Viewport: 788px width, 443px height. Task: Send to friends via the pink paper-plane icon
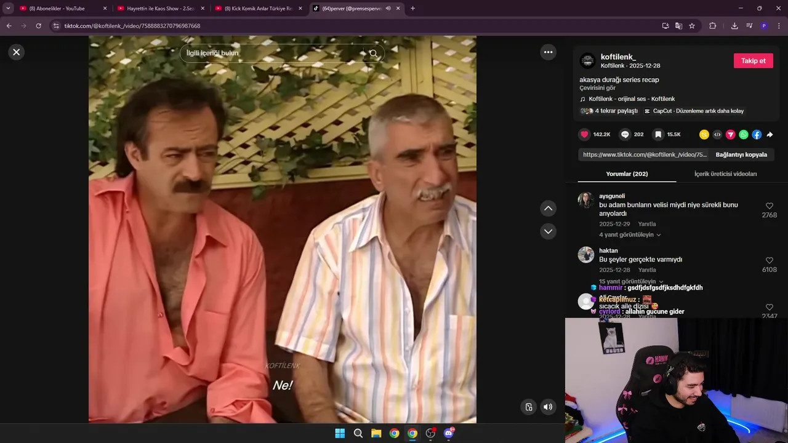click(730, 135)
